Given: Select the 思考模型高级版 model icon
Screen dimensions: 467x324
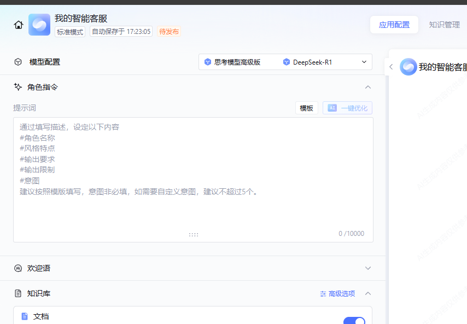Looking at the screenshot, I should [208, 61].
